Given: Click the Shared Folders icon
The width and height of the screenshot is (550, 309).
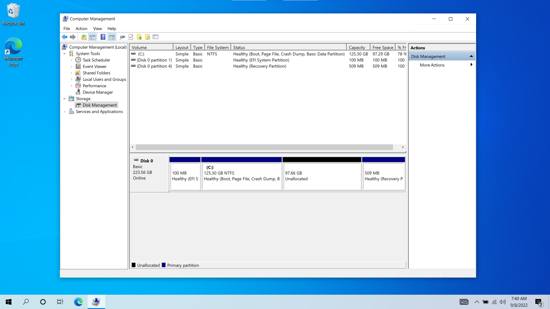Looking at the screenshot, I should (78, 72).
